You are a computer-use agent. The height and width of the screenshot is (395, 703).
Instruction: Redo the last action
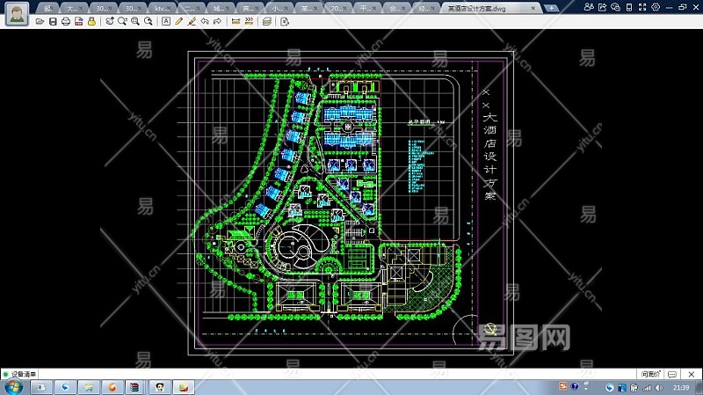pos(217,21)
